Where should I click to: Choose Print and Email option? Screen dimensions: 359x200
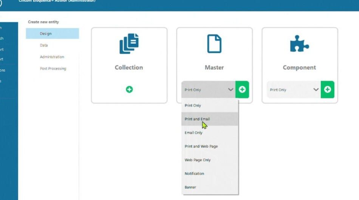point(210,119)
